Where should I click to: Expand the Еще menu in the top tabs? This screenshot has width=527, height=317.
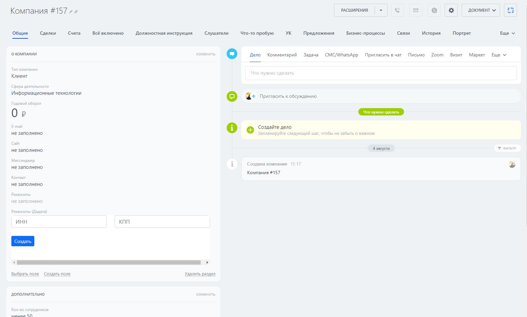coord(507,33)
